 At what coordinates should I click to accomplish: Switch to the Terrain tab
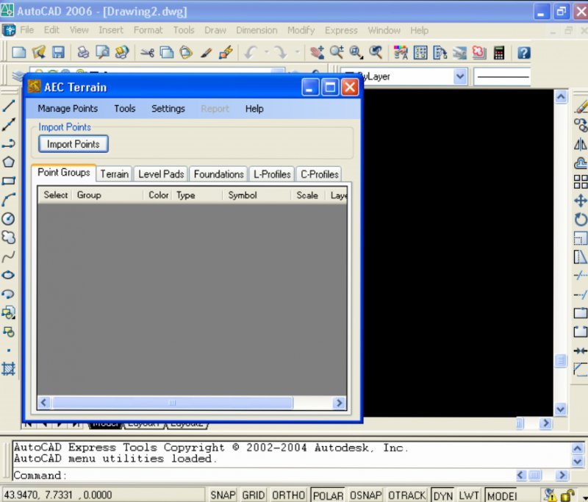click(115, 174)
